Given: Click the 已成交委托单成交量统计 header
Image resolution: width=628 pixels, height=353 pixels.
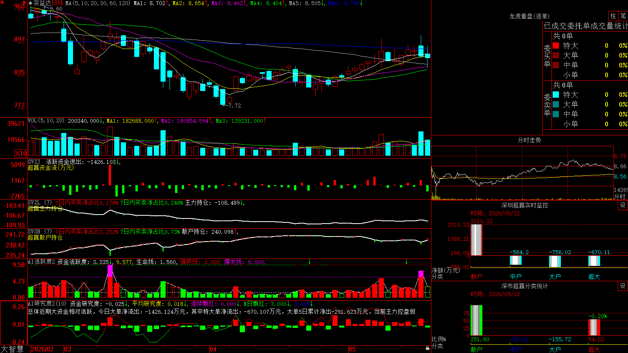Looking at the screenshot, I should click(x=586, y=26).
